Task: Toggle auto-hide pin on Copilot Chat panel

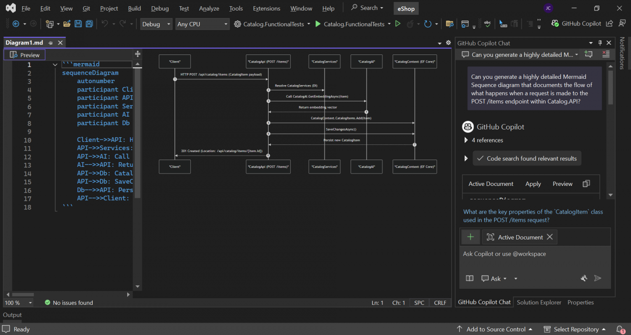Action: [x=600, y=43]
